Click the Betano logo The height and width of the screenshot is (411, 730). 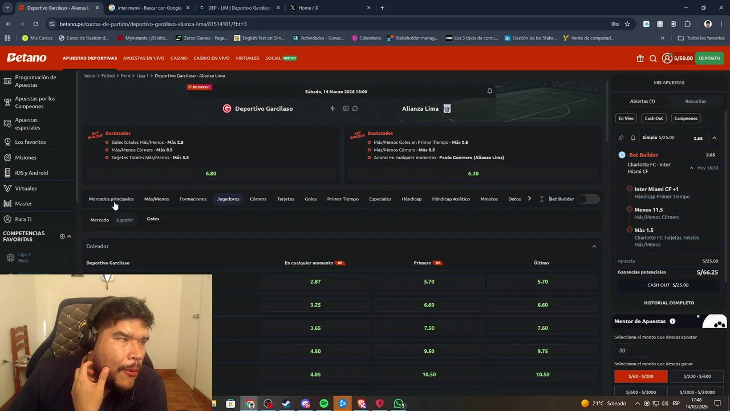(x=26, y=58)
